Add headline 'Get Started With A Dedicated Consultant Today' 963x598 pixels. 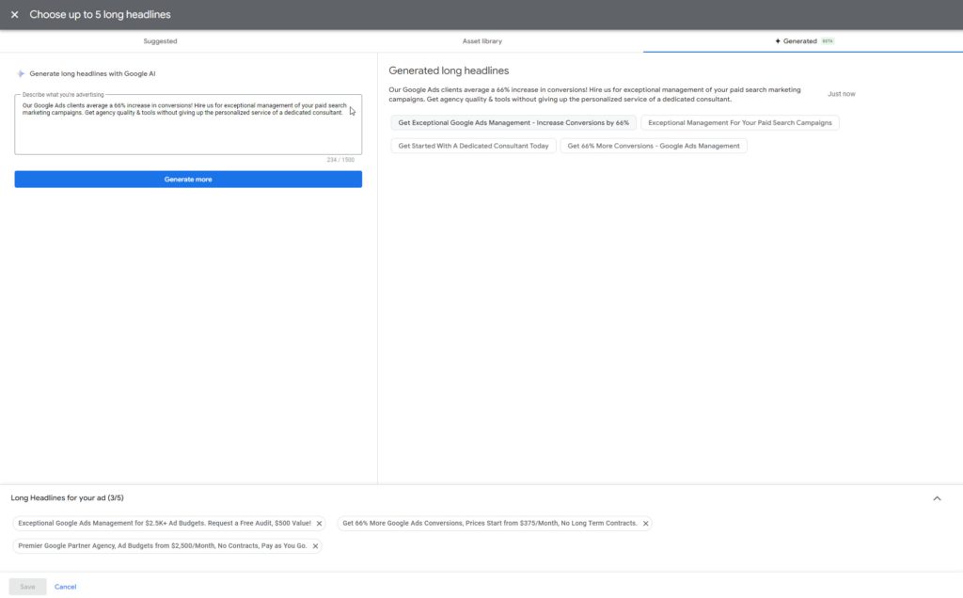(x=474, y=146)
